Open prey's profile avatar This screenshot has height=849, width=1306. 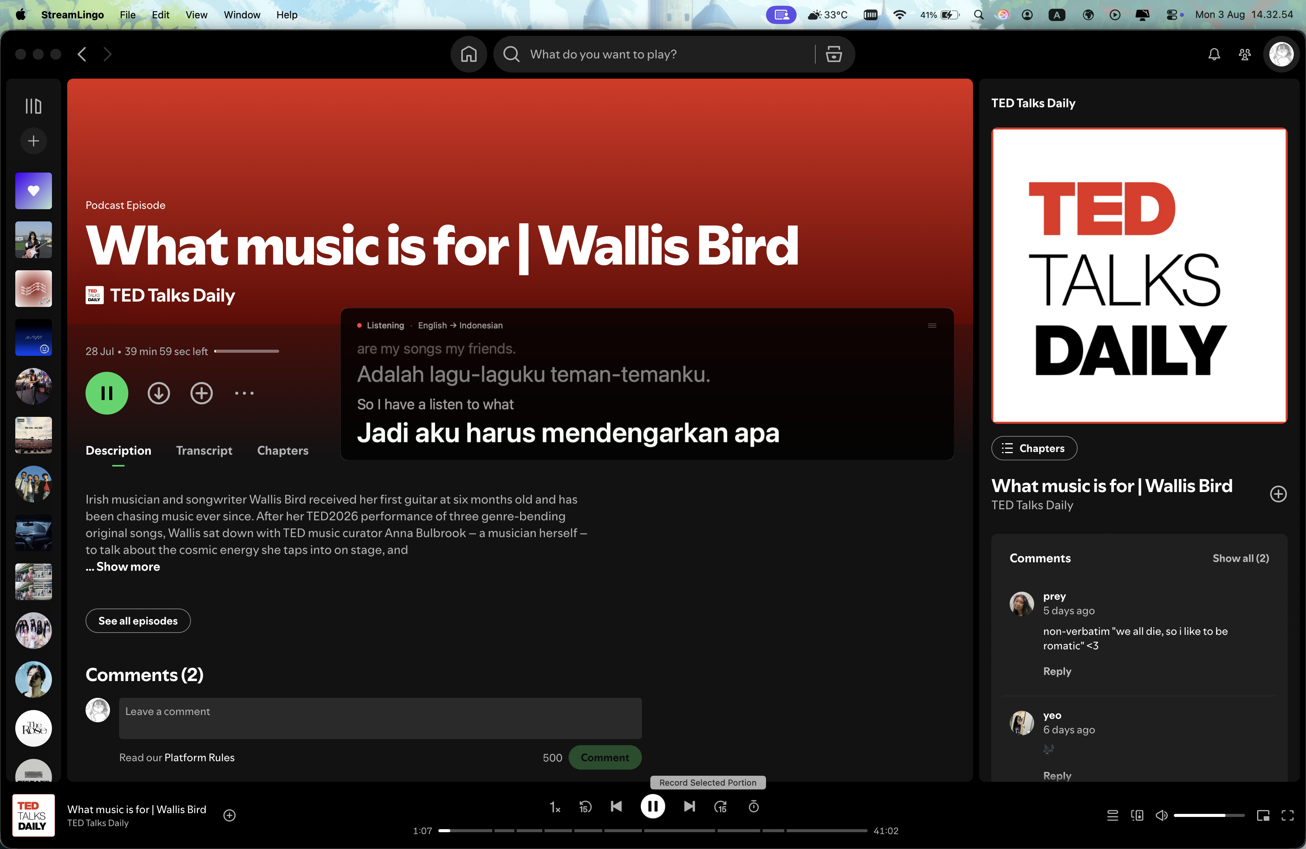click(x=1021, y=604)
